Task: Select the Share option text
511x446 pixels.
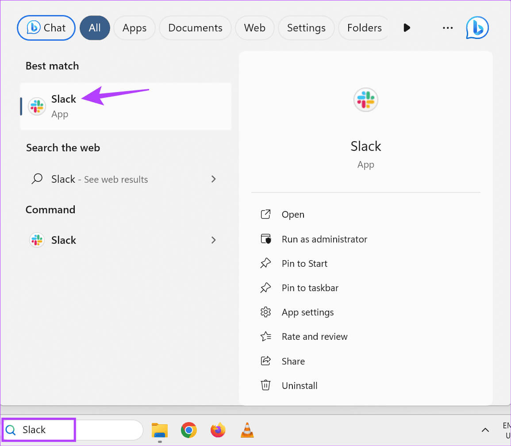Action: (x=293, y=361)
